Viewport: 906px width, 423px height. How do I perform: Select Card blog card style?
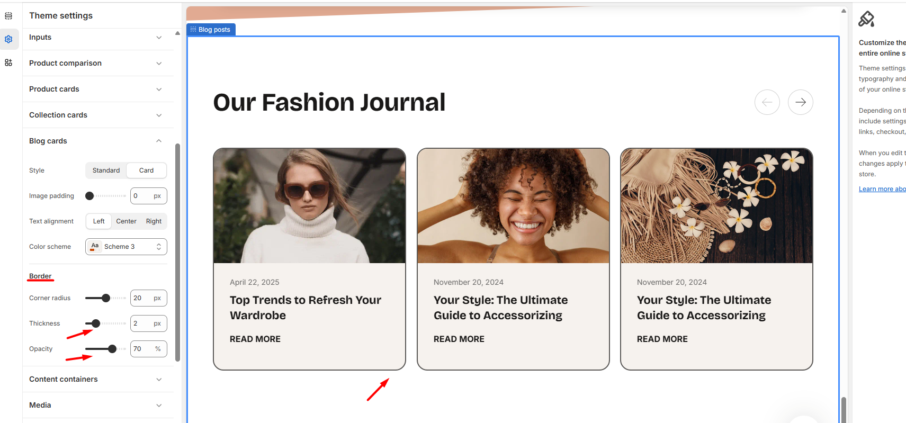[x=146, y=170]
